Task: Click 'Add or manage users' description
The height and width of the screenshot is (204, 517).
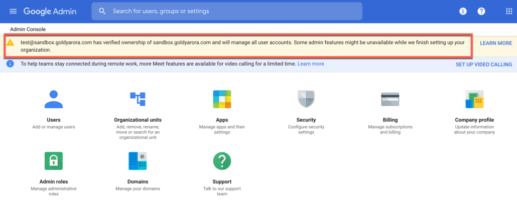Action: click(x=54, y=127)
